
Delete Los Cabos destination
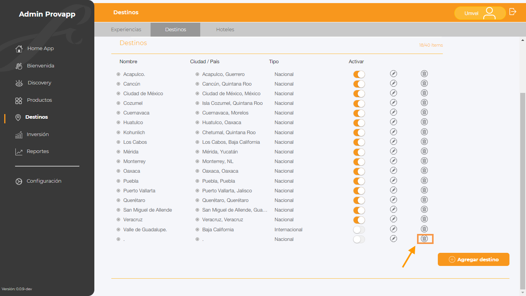424,141
